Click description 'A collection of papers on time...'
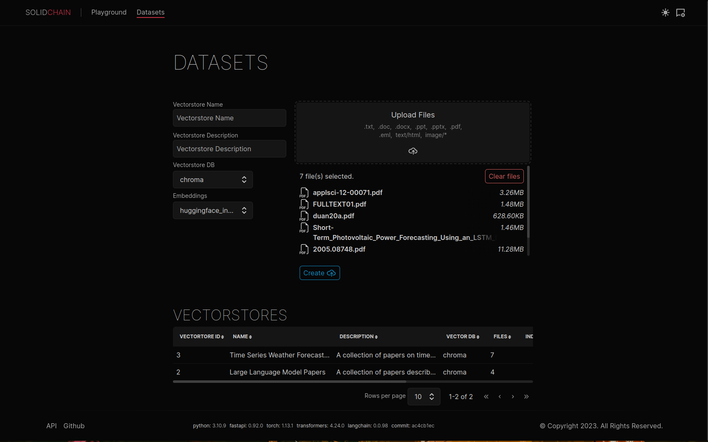 click(x=386, y=355)
